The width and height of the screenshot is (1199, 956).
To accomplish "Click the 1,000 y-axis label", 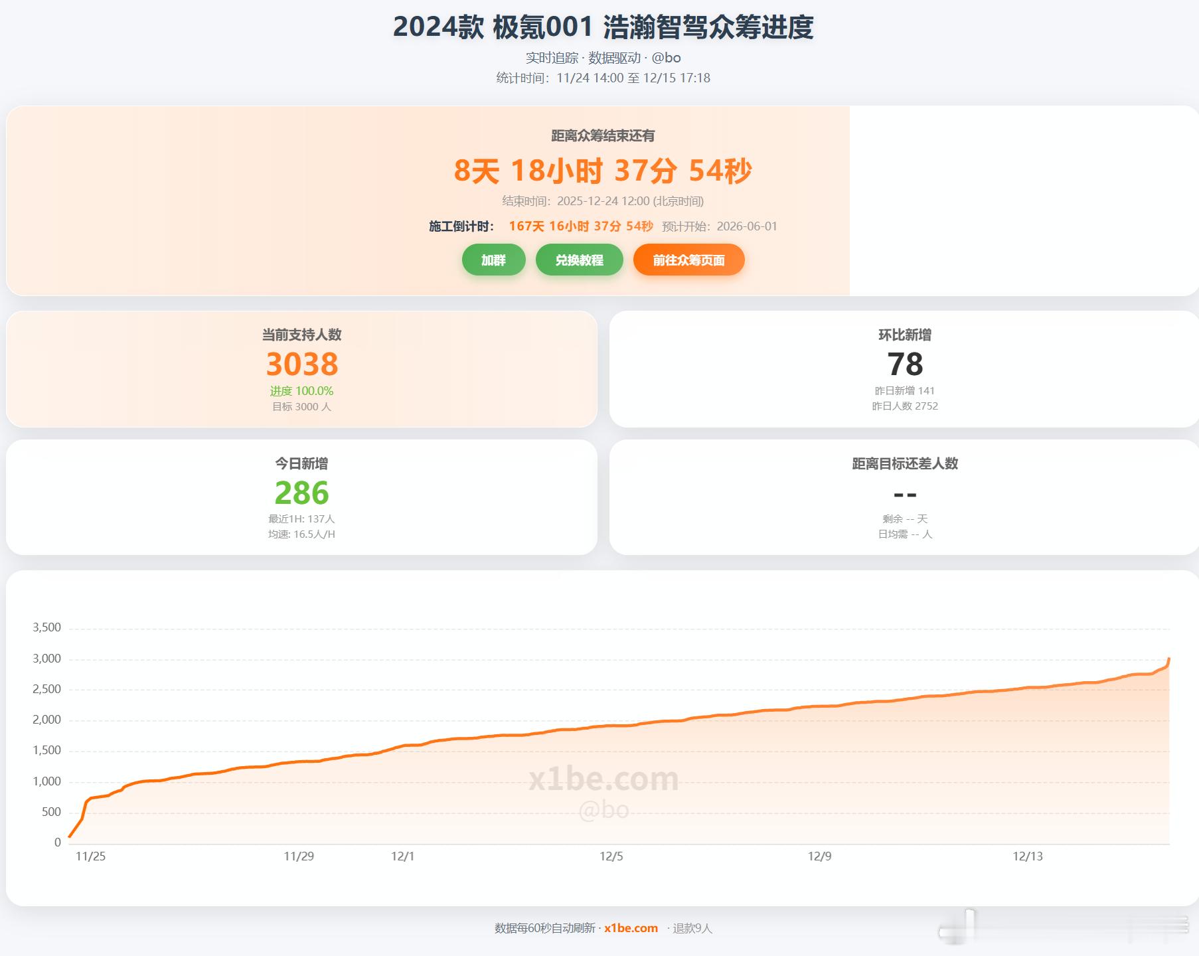I will click(46, 781).
